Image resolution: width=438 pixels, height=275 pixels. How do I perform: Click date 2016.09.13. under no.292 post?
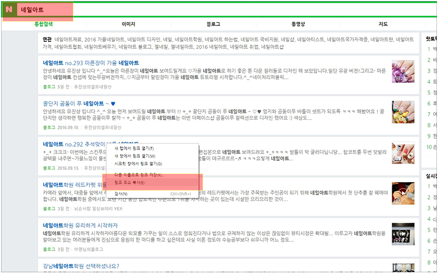point(69,168)
